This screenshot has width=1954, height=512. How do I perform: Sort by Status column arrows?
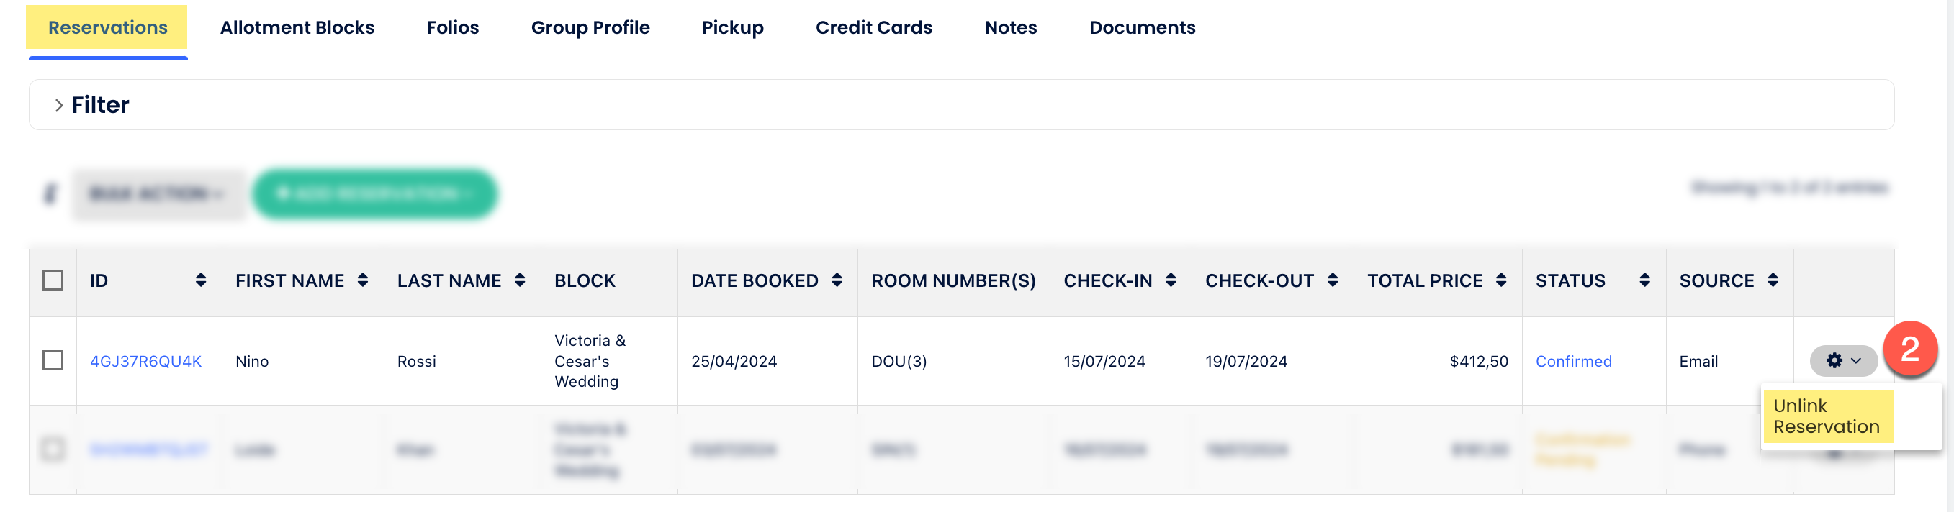click(x=1644, y=280)
